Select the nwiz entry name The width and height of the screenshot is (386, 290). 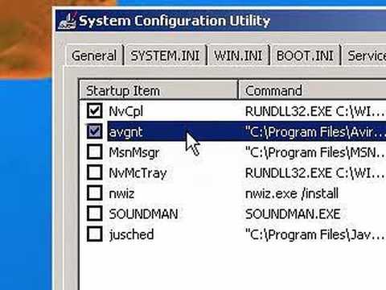tap(121, 193)
